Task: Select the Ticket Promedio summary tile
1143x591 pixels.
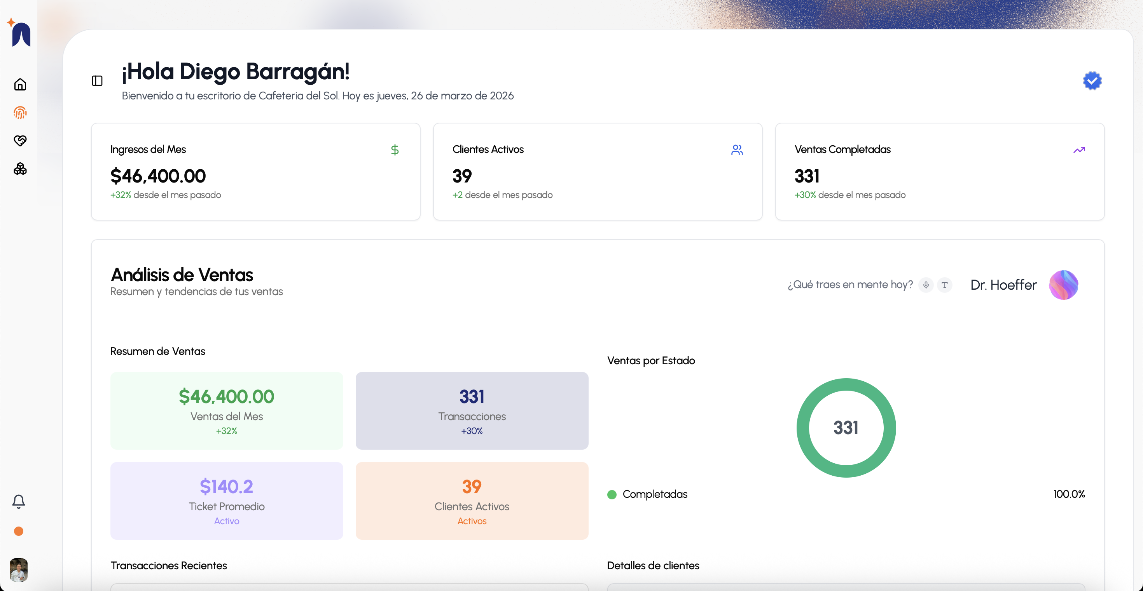Action: pyautogui.click(x=226, y=501)
